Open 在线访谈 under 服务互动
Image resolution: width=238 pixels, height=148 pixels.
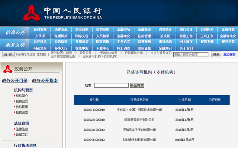click(82, 42)
